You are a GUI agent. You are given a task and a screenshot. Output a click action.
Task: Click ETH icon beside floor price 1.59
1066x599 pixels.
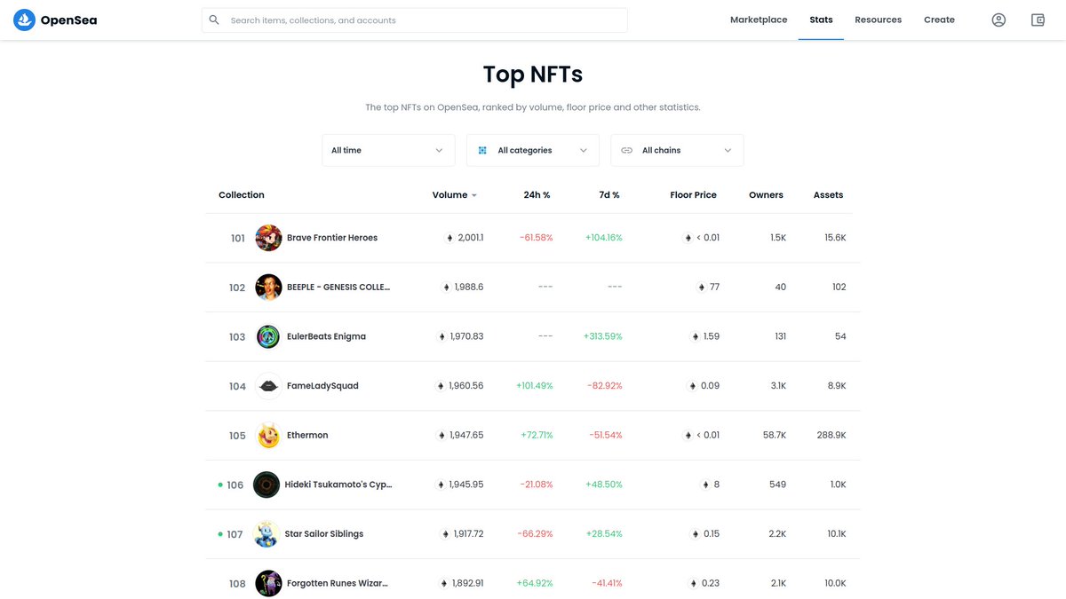pos(696,336)
